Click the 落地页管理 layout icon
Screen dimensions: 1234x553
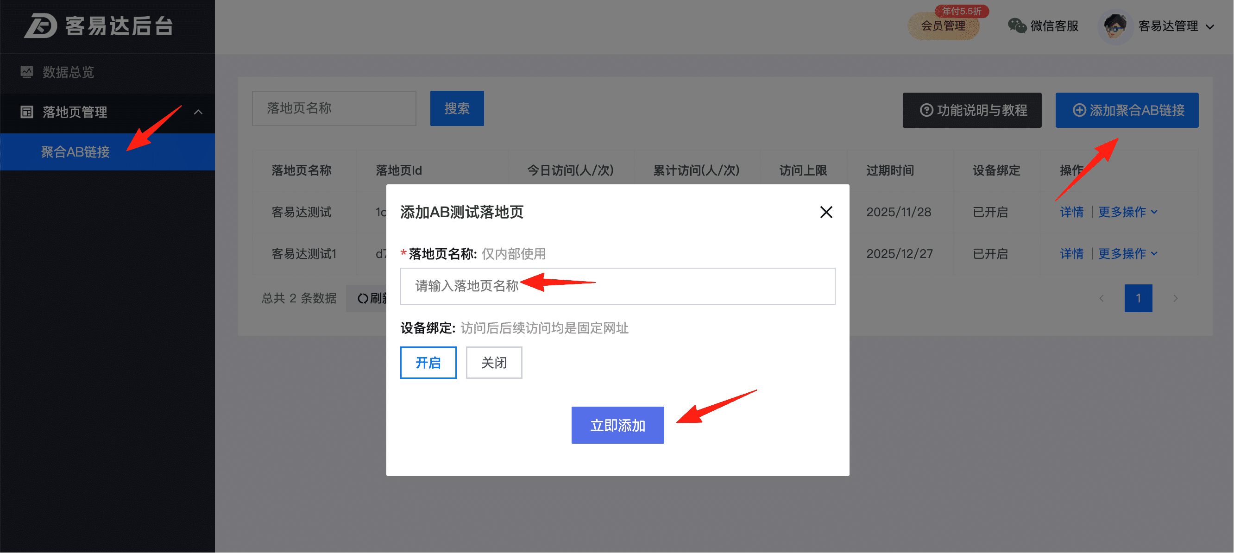tap(27, 112)
